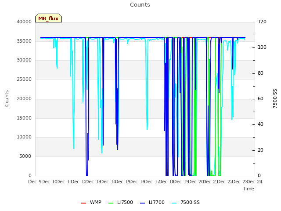Click the Time axis label
281x211 pixels.
pos(249,189)
